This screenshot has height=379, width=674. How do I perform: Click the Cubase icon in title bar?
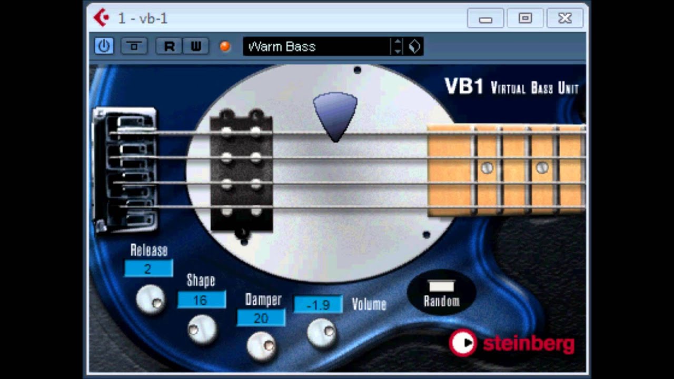(x=101, y=18)
